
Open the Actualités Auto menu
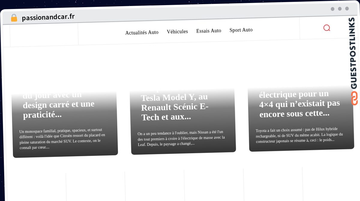142,32
